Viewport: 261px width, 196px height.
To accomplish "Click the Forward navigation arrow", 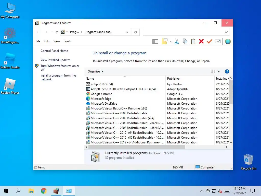I will pos(45,32).
